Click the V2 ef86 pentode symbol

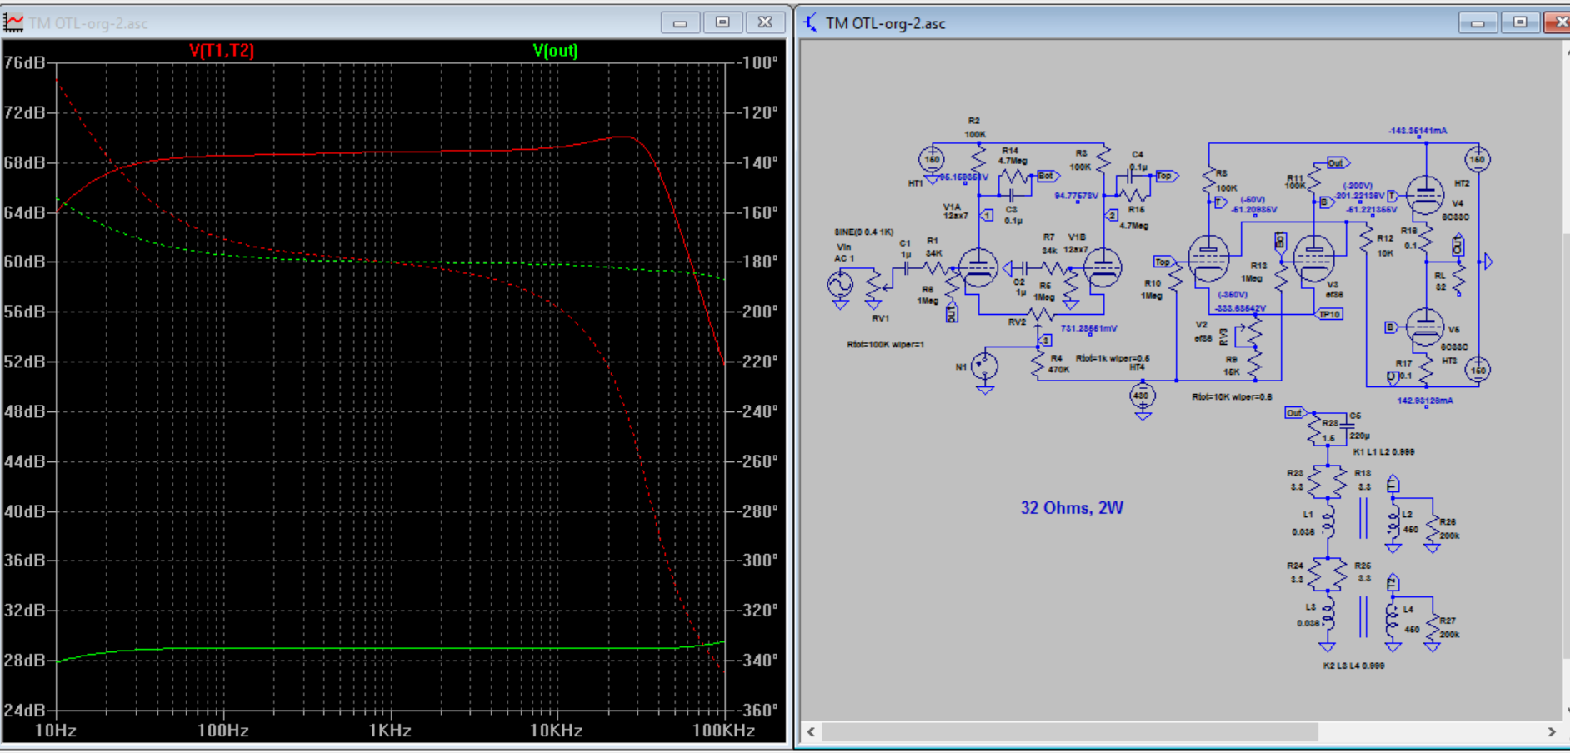point(1208,257)
